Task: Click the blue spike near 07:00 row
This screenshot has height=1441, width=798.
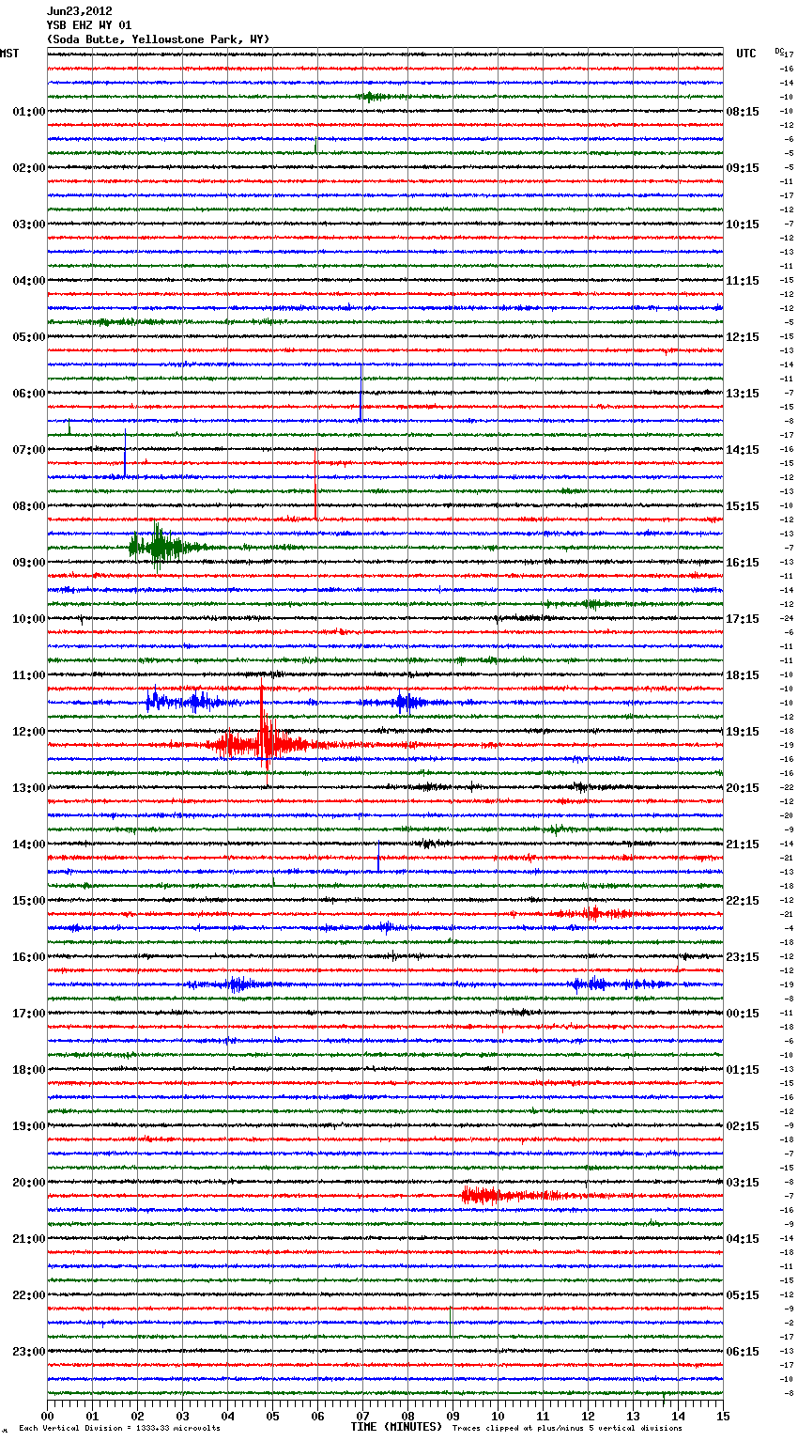Action: pyautogui.click(x=125, y=455)
